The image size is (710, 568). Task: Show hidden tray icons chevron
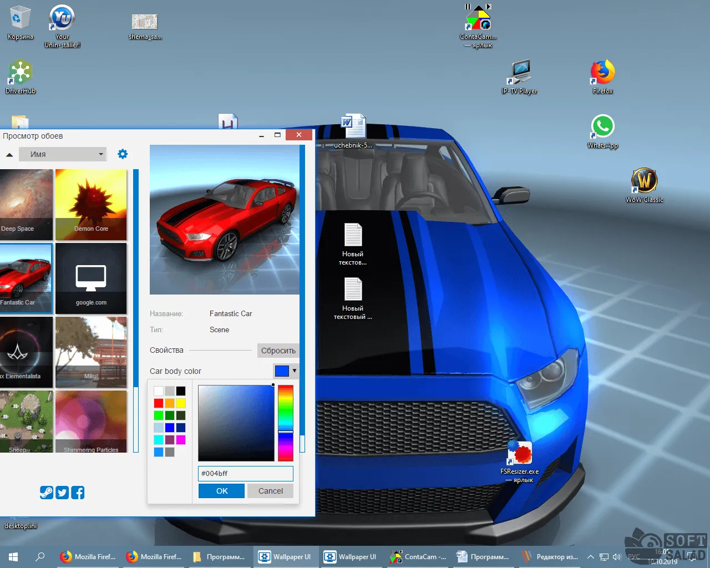coord(591,557)
